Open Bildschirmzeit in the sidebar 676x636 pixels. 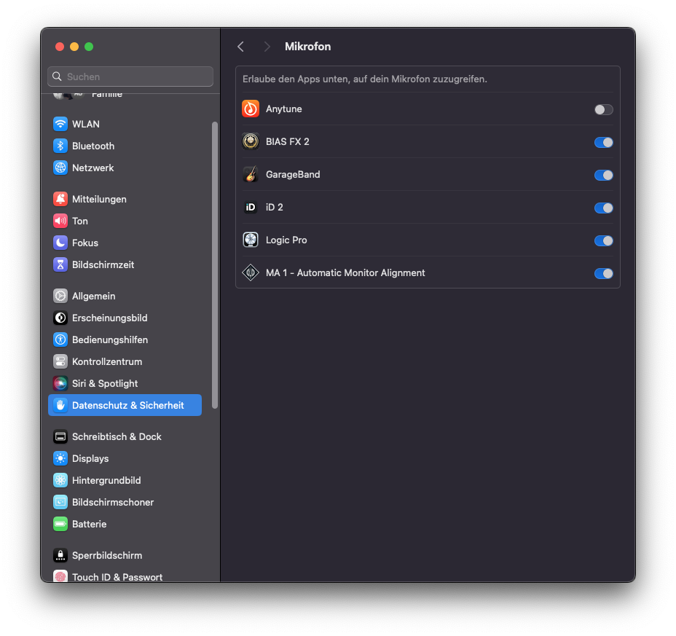tap(125, 264)
